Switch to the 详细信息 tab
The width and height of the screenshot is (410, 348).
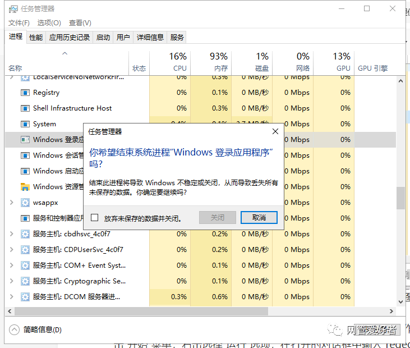[x=150, y=38]
